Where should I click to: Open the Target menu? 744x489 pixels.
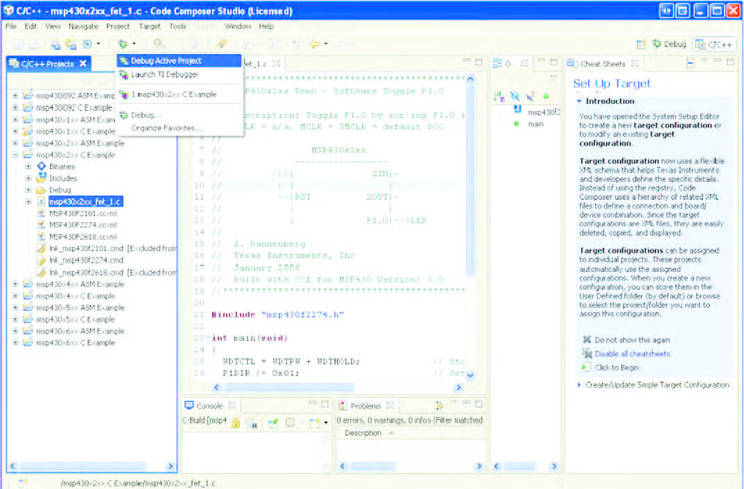tap(150, 26)
